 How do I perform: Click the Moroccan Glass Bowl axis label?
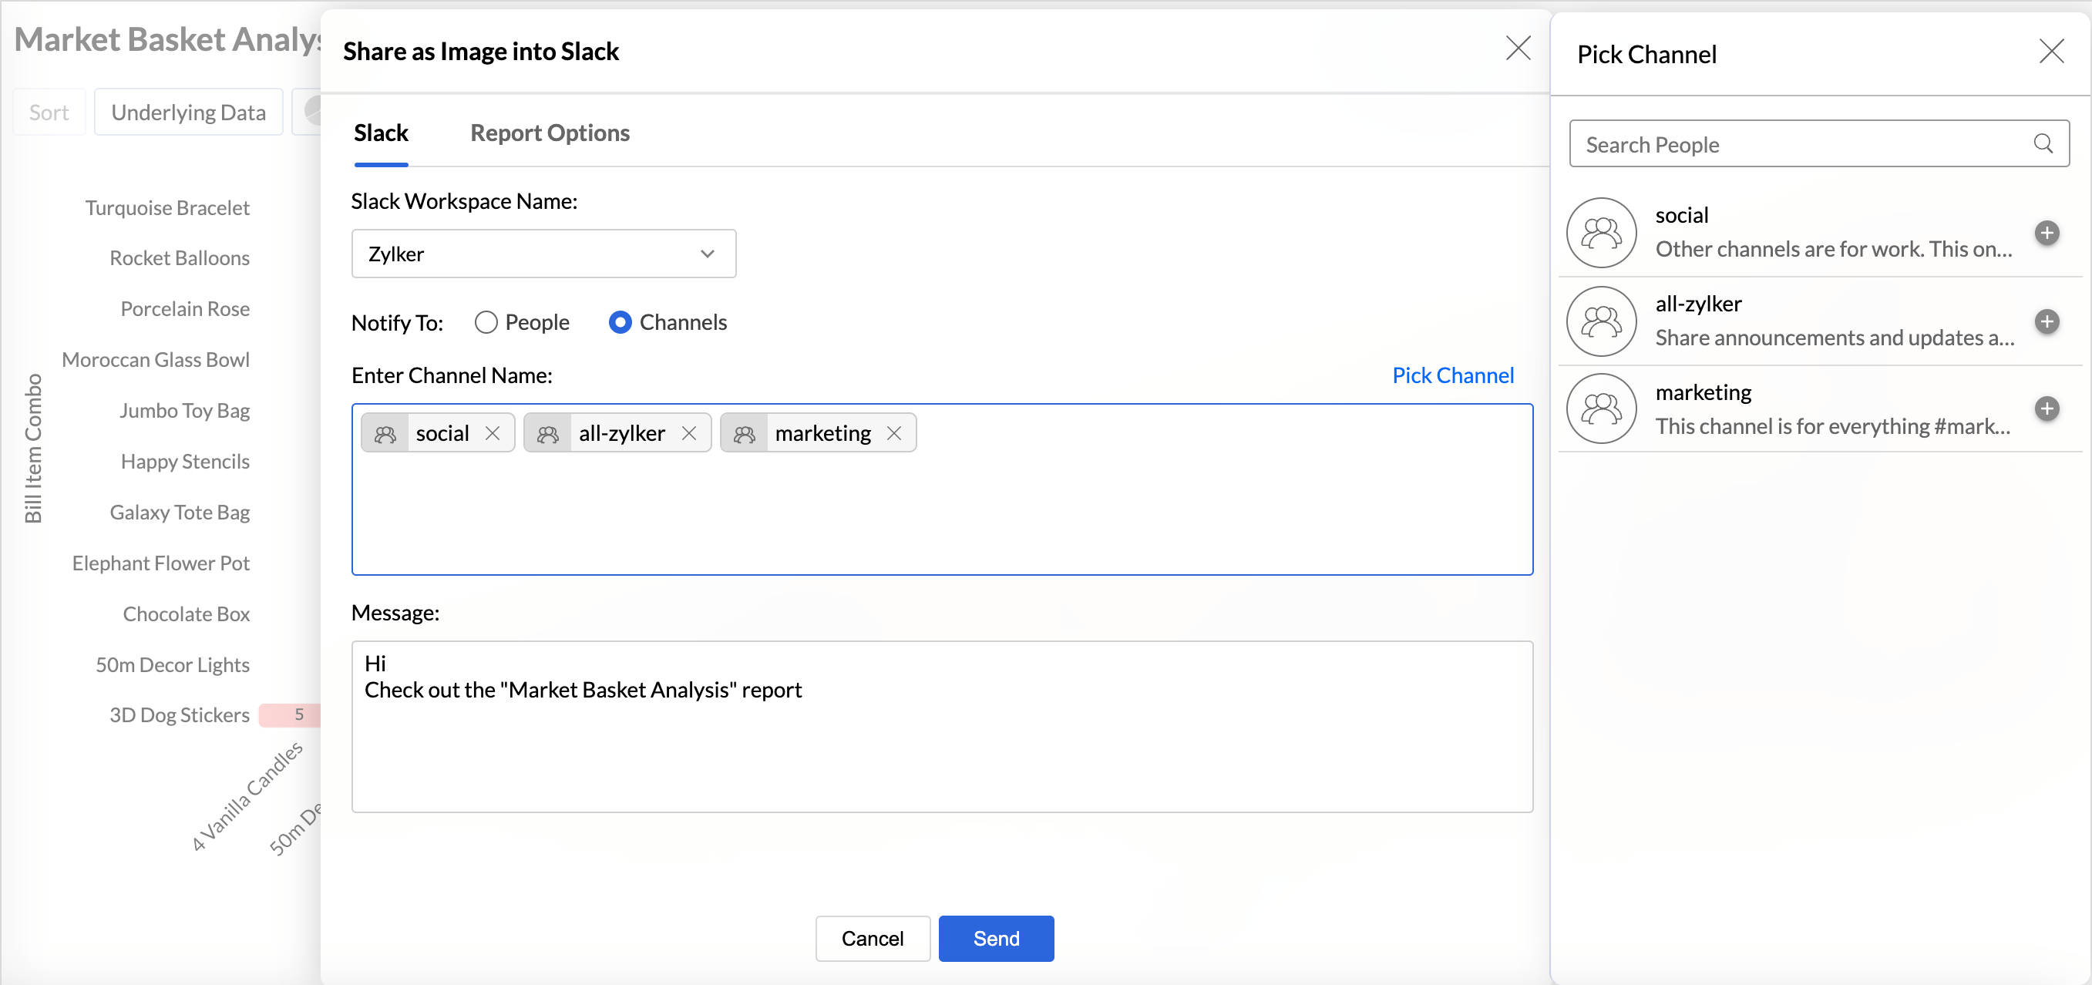point(156,360)
